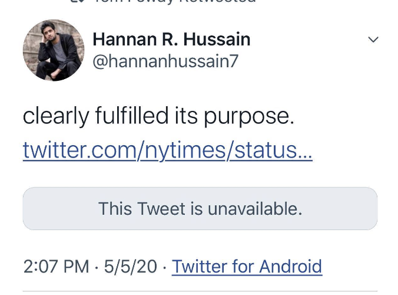Click the tweet text "clearly fulfilled its purpose."
This screenshot has height=295, width=398.
click(158, 116)
